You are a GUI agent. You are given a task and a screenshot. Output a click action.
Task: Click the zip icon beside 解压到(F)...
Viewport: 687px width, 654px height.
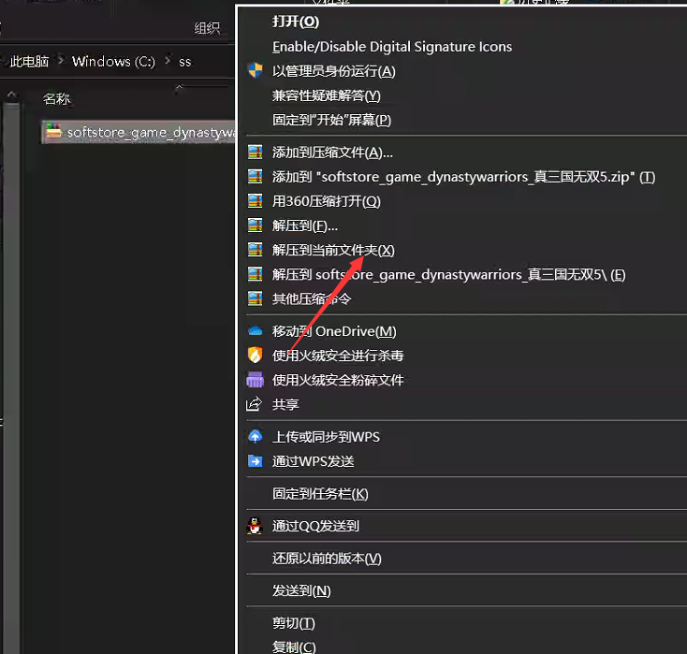tap(255, 225)
